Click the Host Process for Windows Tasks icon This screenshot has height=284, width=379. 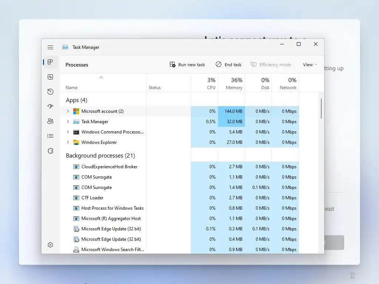pos(76,208)
